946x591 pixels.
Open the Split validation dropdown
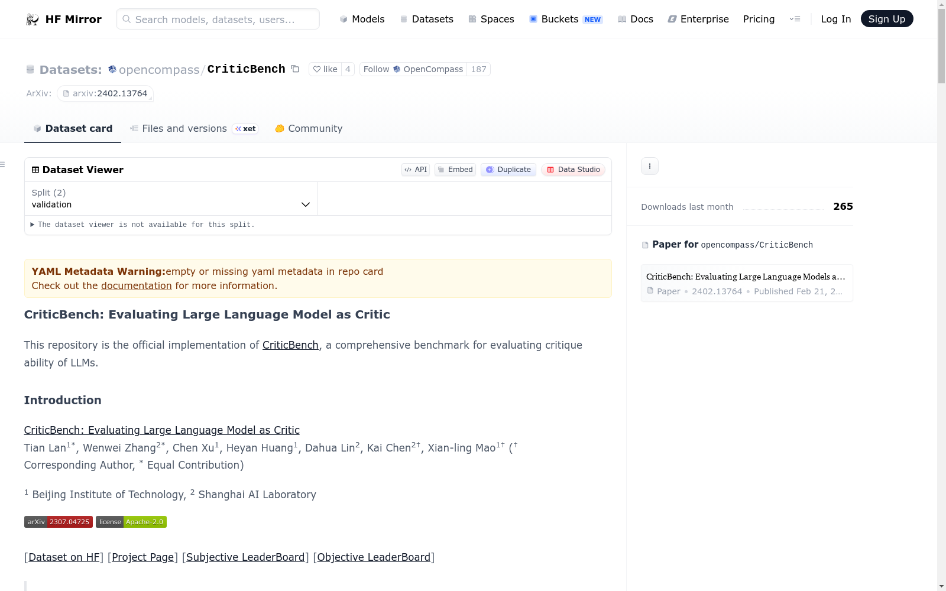[171, 199]
